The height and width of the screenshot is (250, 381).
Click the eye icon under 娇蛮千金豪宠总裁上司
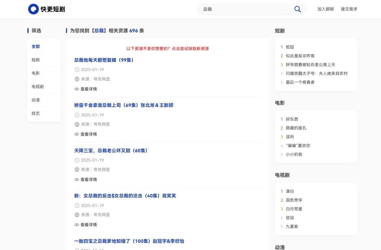[77, 134]
